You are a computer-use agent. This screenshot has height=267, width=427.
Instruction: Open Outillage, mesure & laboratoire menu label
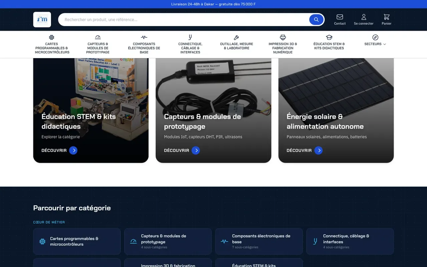[x=237, y=46]
